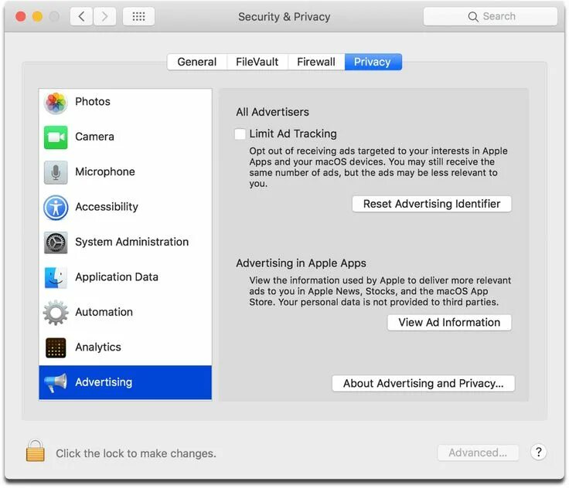Screen dimensions: 569x488
Task: Click into the Search field
Action: tap(490, 16)
